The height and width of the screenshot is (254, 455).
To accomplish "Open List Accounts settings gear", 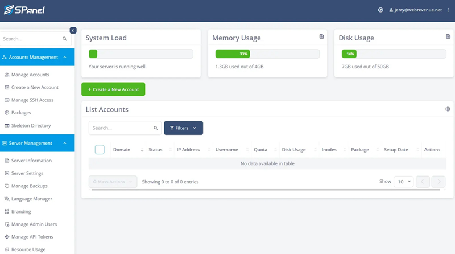I will (x=448, y=109).
